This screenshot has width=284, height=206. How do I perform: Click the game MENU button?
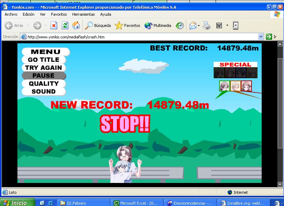(x=46, y=52)
